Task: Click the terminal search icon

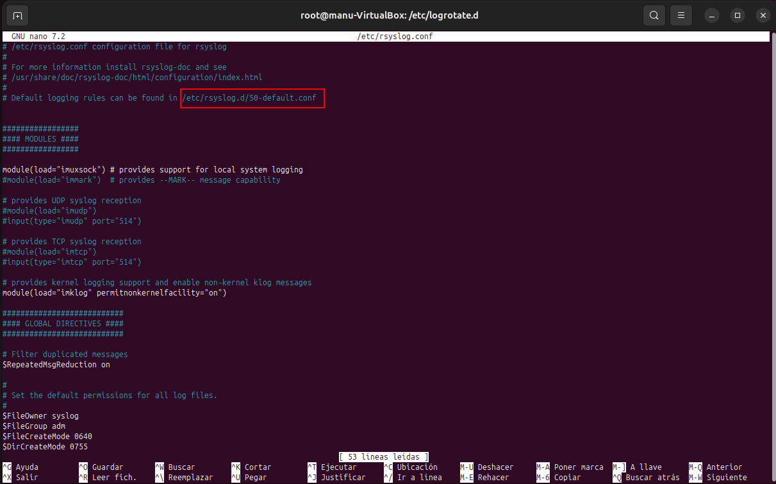Action: pyautogui.click(x=654, y=15)
